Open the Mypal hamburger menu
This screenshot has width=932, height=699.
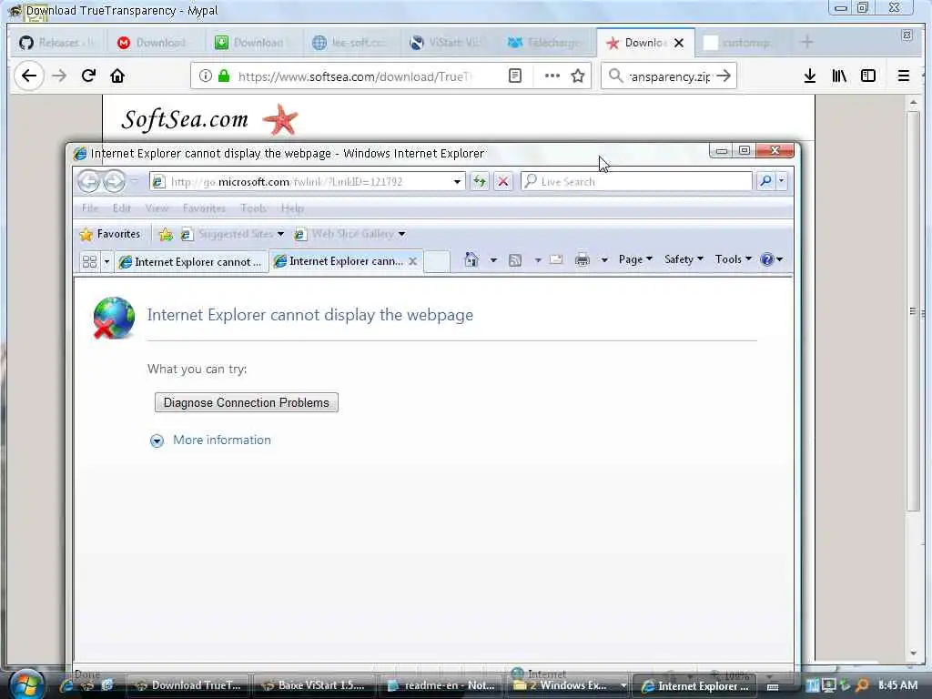coord(904,76)
